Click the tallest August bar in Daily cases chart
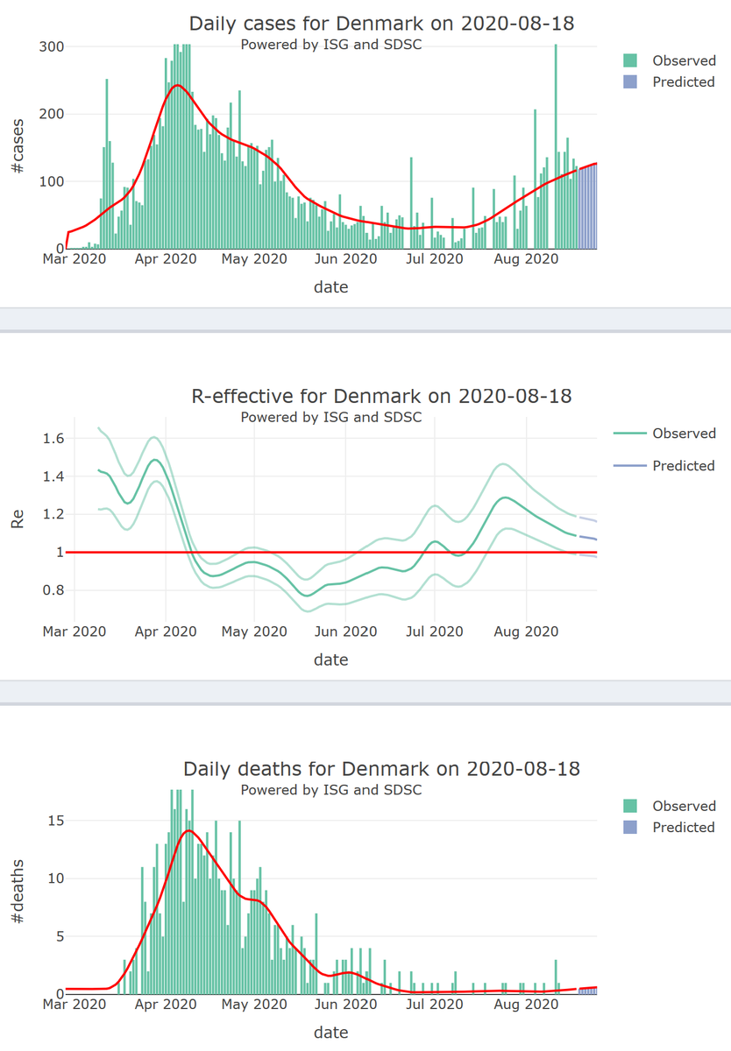The image size is (731, 1051). (x=556, y=146)
